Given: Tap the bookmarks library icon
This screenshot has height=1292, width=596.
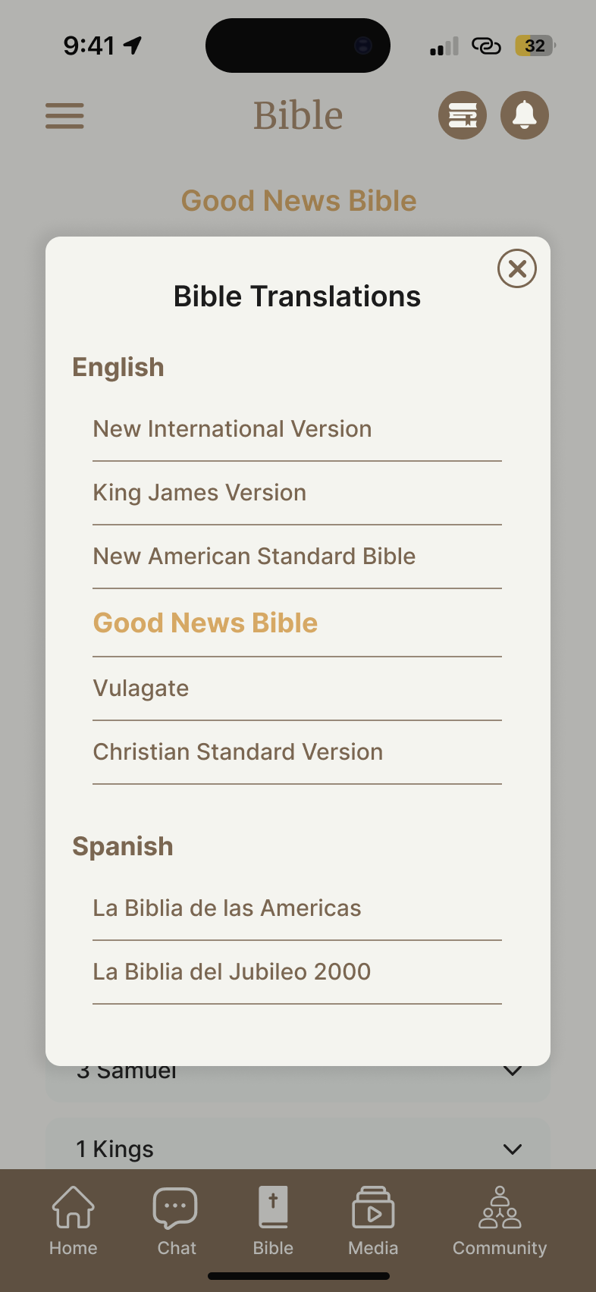Looking at the screenshot, I should 463,116.
